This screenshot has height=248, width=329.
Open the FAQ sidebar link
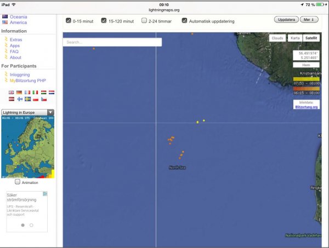pos(14,51)
